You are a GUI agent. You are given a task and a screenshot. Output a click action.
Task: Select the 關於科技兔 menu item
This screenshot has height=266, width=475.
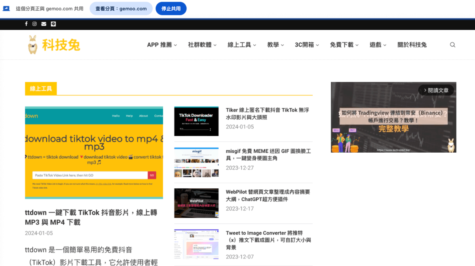point(412,45)
